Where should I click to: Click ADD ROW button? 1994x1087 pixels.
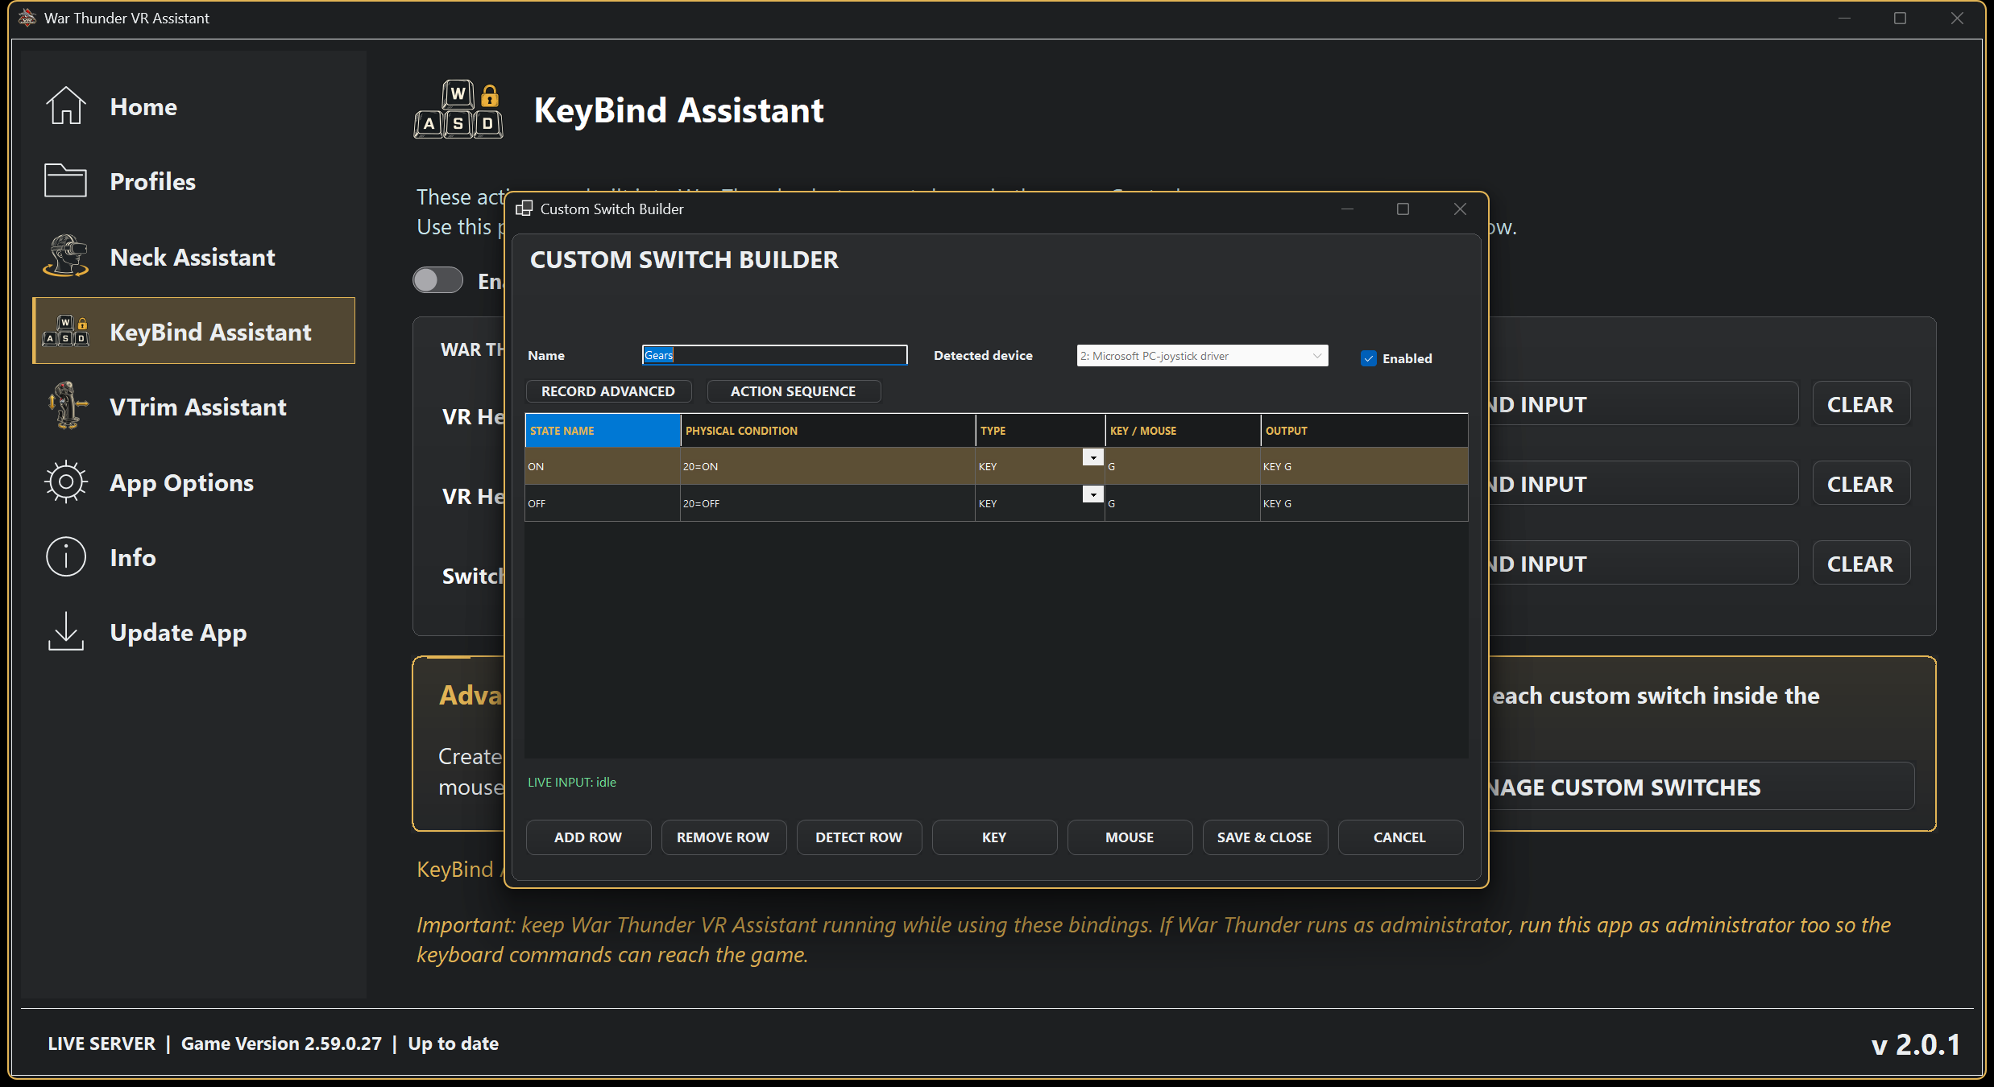click(x=588, y=837)
